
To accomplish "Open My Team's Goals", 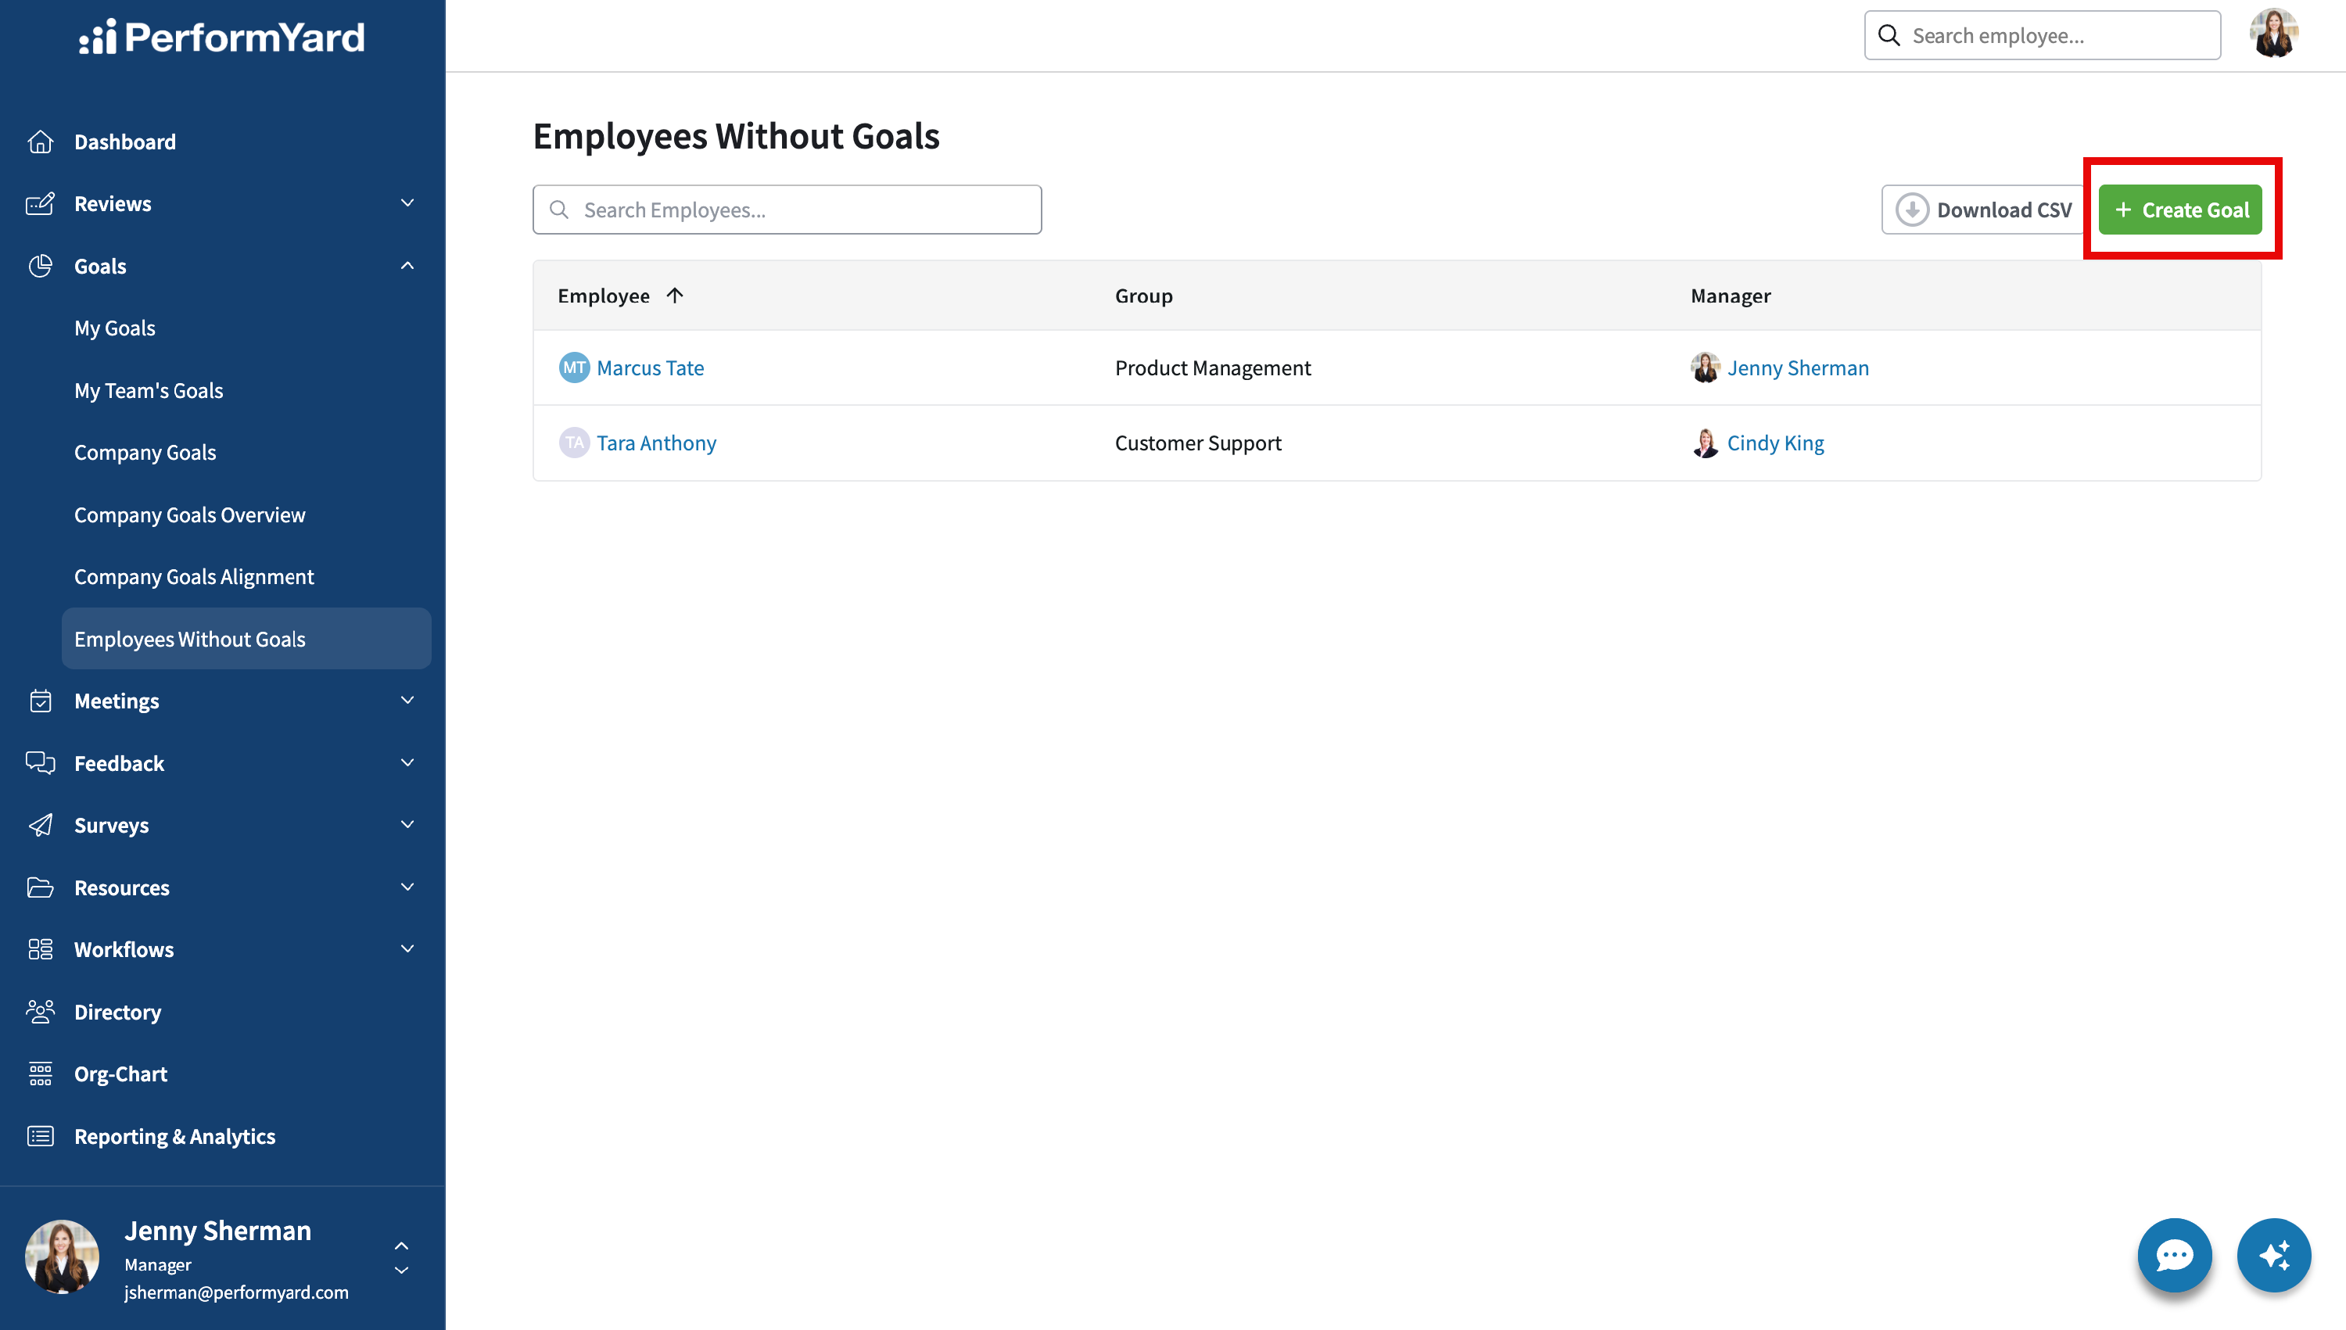I will pyautogui.click(x=148, y=390).
